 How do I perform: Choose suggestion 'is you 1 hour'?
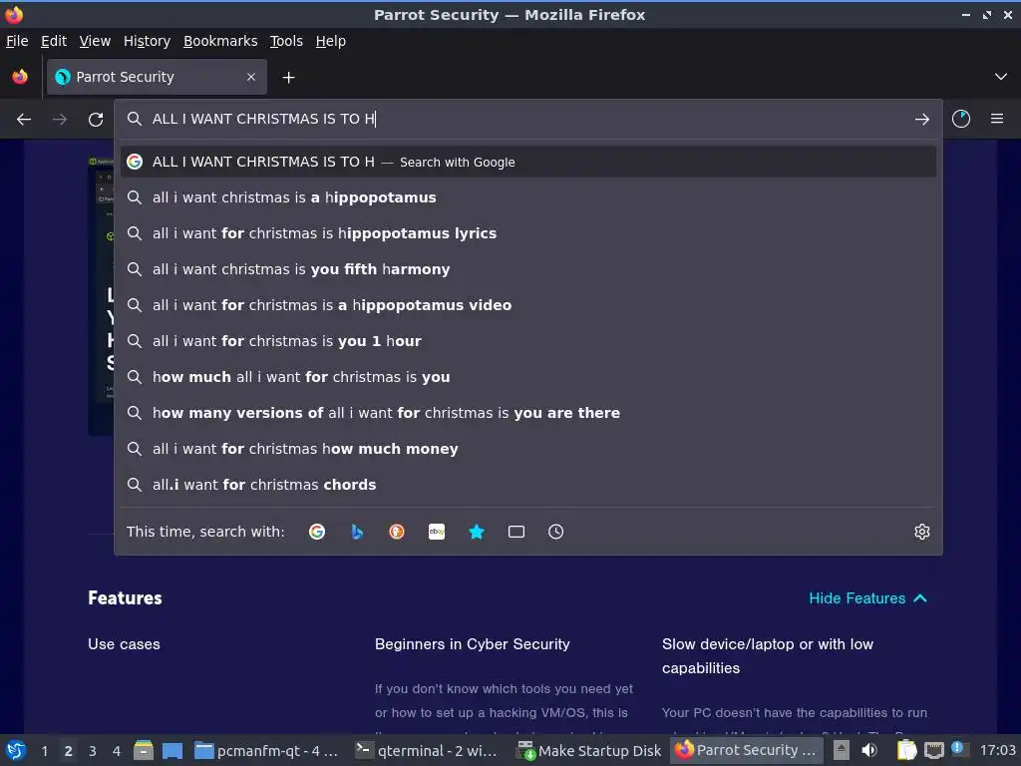click(528, 341)
